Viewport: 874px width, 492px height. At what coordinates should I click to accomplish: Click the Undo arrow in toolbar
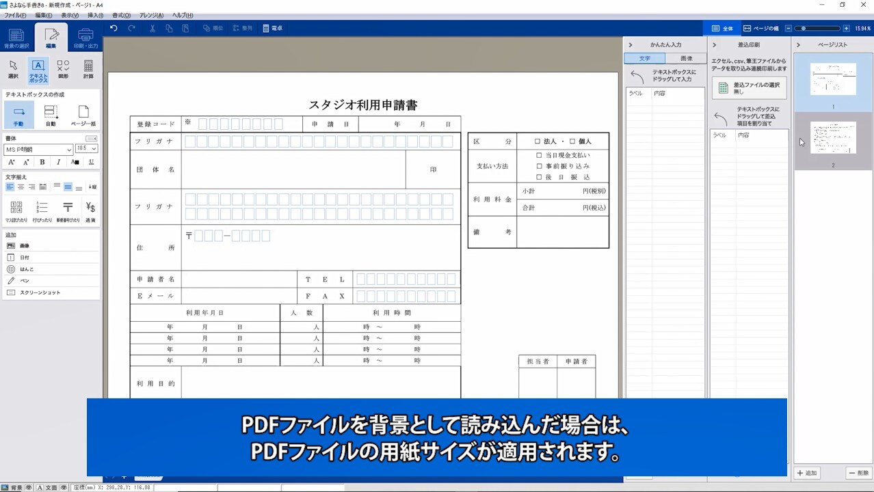[114, 28]
